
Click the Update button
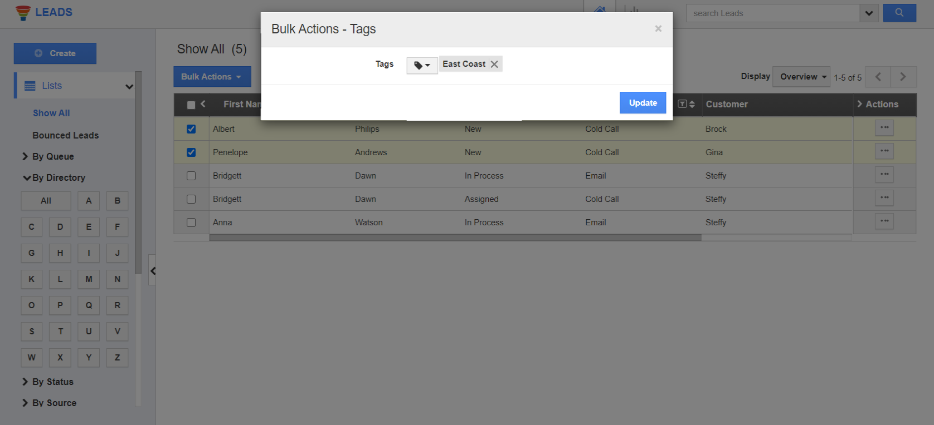coord(643,103)
